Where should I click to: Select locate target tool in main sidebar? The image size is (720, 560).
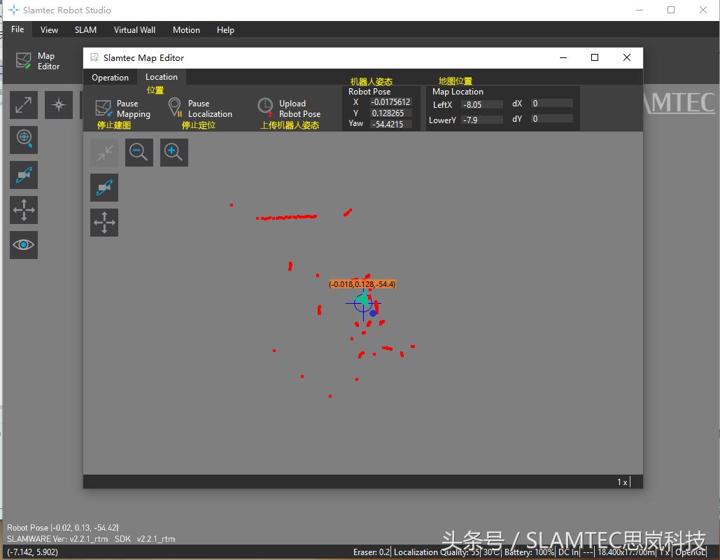(x=23, y=140)
